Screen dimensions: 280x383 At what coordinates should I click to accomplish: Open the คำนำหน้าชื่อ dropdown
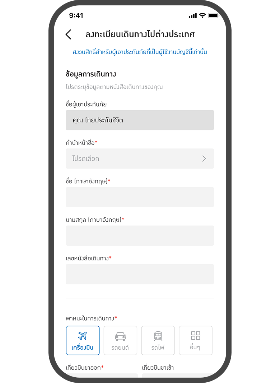pyautogui.click(x=140, y=159)
